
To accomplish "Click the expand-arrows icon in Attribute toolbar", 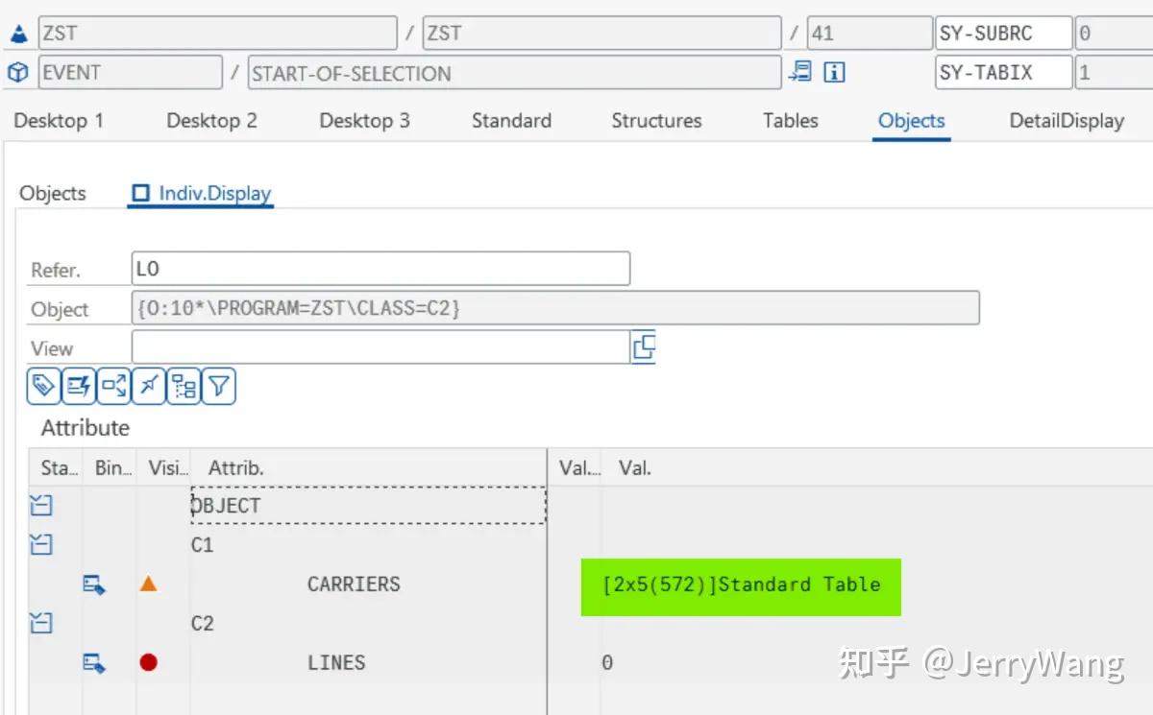I will pyautogui.click(x=112, y=386).
